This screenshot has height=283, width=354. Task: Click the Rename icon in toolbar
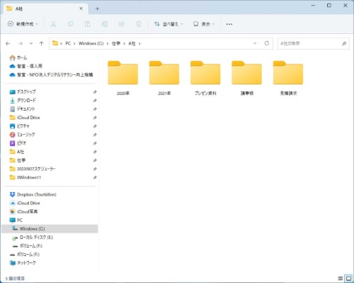(x=105, y=24)
